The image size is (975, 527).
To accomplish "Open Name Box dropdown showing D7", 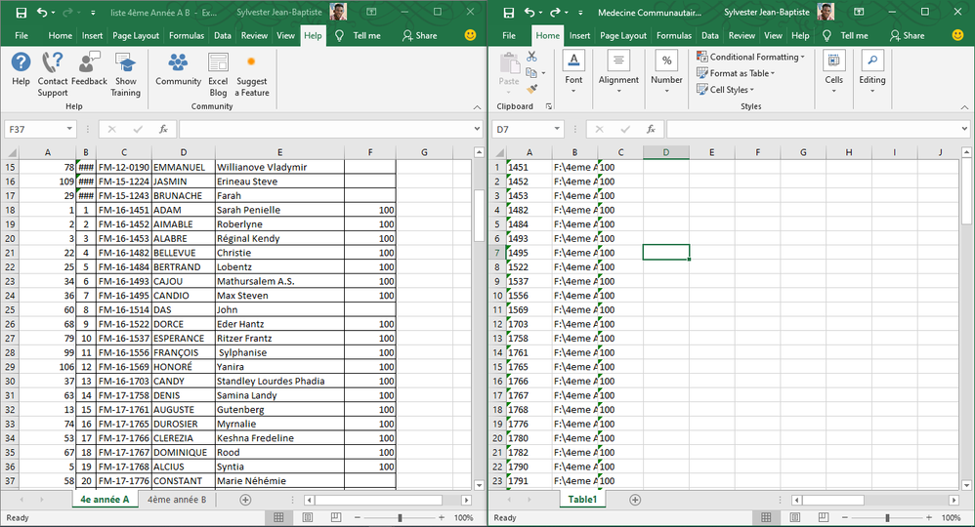I will point(557,129).
